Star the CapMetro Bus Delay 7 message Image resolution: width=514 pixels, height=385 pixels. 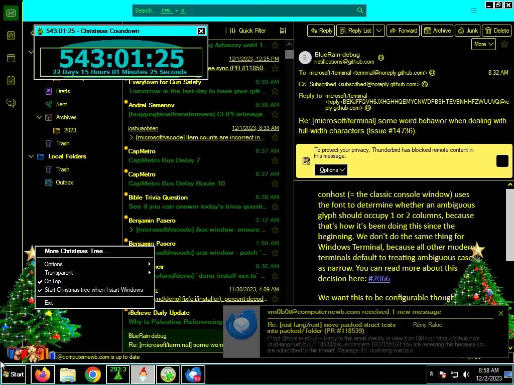click(275, 160)
